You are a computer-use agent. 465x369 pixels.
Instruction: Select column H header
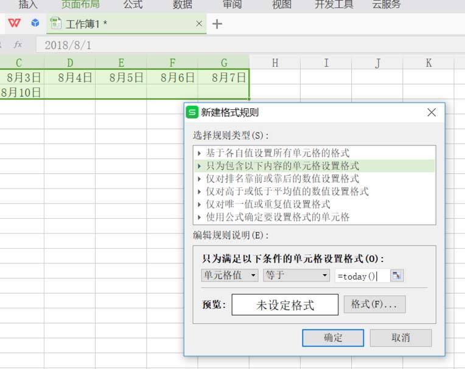(x=275, y=63)
